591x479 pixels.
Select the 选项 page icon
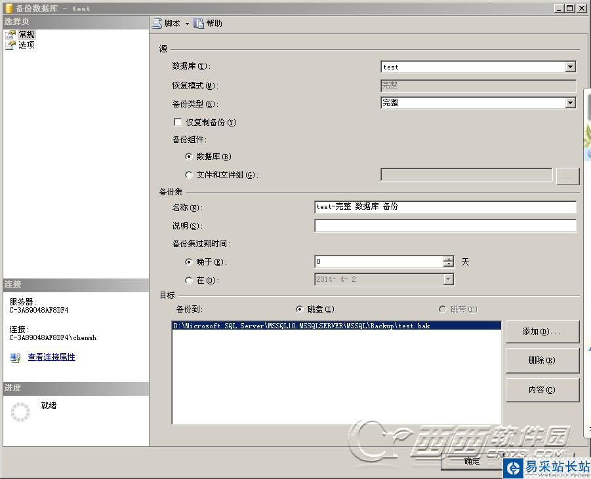pyautogui.click(x=10, y=45)
